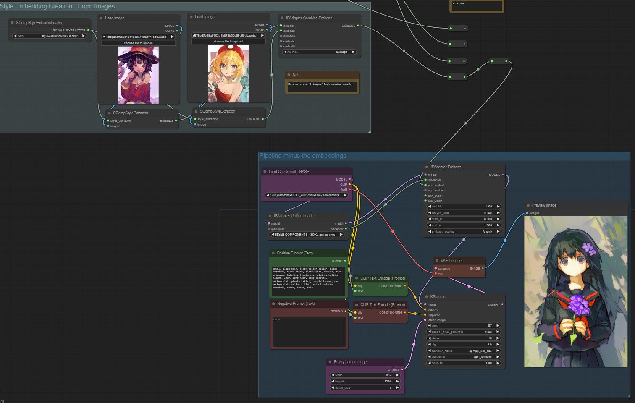Click the cfg value field in KSampler
Screen dimensions: 635x403
pyautogui.click(x=464, y=345)
